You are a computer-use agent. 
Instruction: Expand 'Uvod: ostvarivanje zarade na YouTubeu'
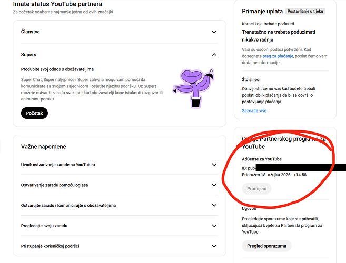tap(214, 165)
